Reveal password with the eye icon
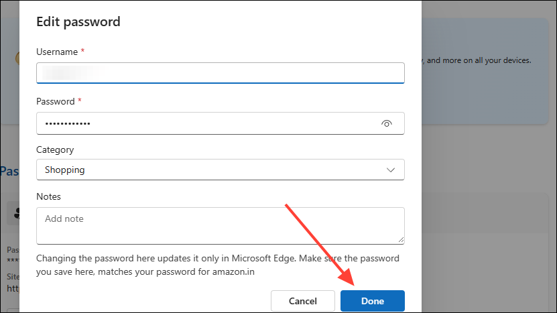 386,123
